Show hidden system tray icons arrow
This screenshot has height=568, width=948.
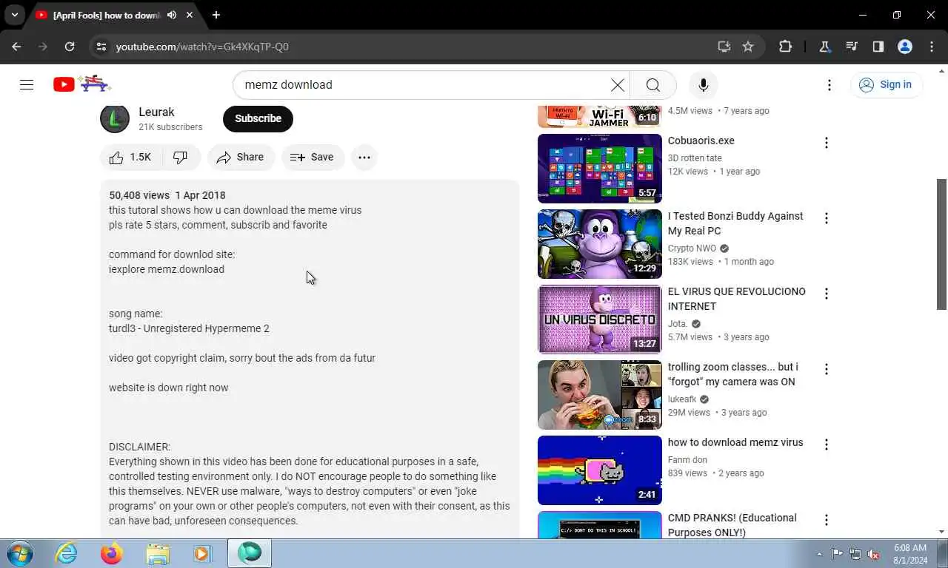(819, 554)
